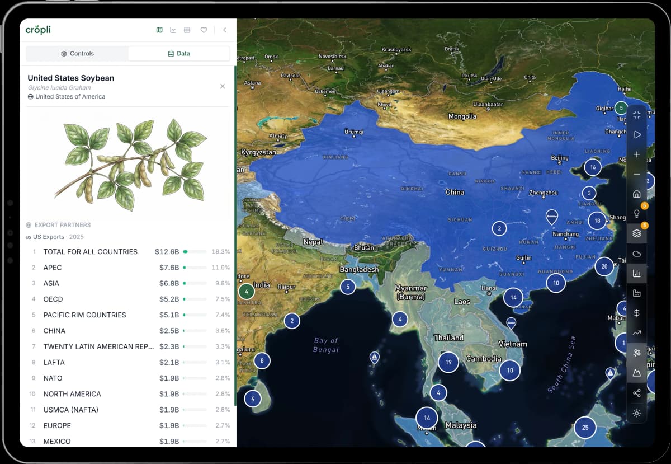Image resolution: width=671 pixels, height=464 pixels.
Task: Click the factory industry icon
Action: click(637, 293)
